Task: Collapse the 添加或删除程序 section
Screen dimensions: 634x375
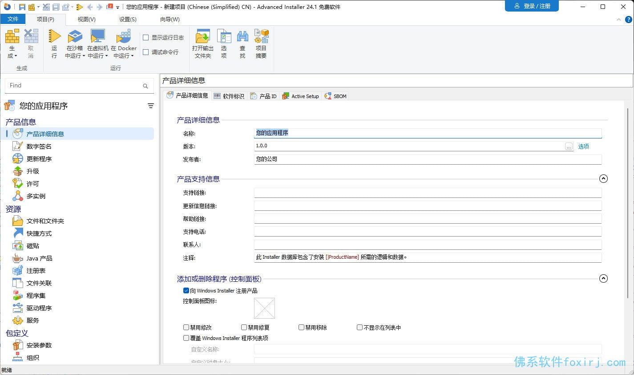Action: 603,278
